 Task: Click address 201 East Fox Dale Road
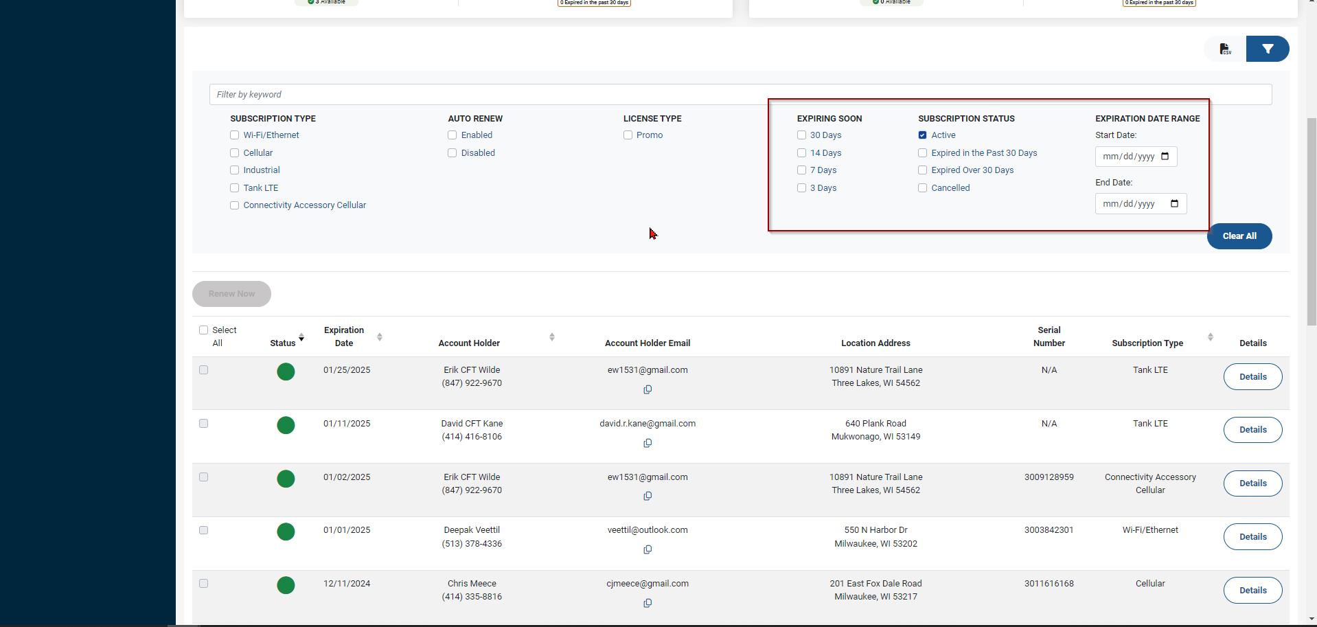tap(875, 584)
